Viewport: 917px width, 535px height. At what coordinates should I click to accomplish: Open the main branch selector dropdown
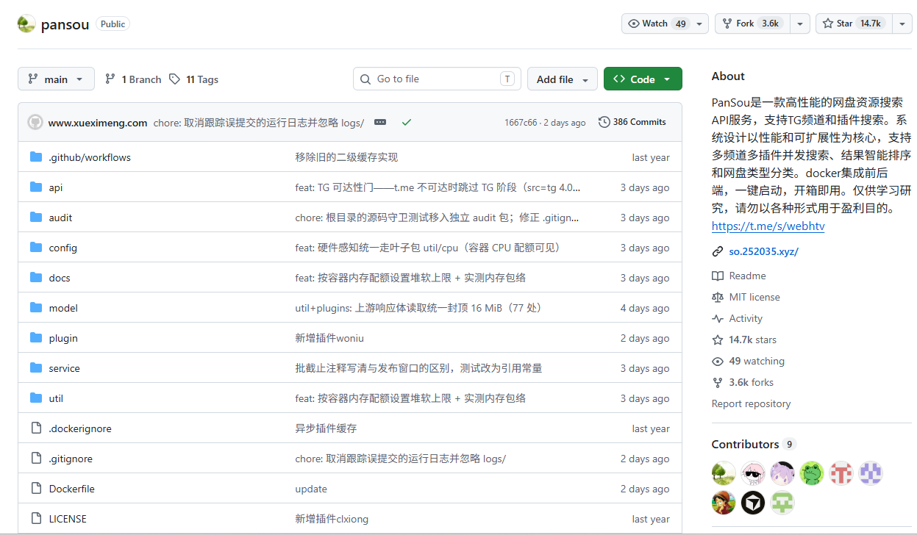[56, 79]
